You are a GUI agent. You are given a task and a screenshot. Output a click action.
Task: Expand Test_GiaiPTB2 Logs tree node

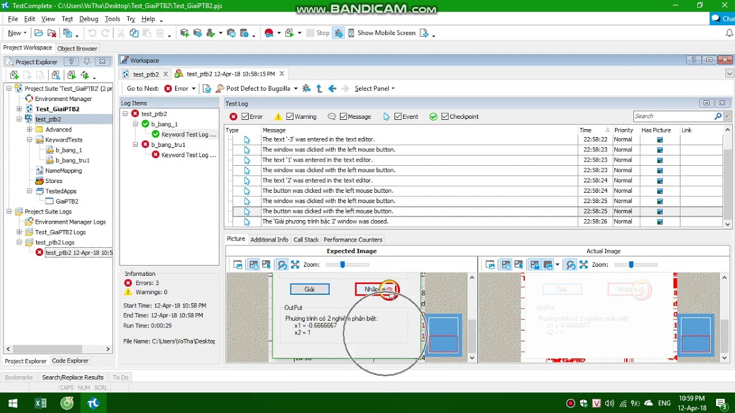pyautogui.click(x=19, y=232)
